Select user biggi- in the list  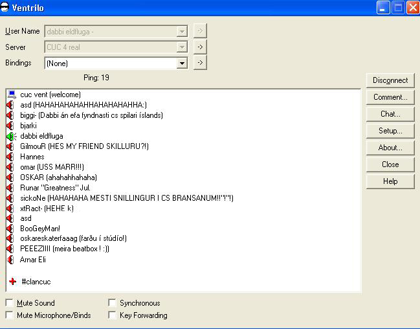[91, 115]
